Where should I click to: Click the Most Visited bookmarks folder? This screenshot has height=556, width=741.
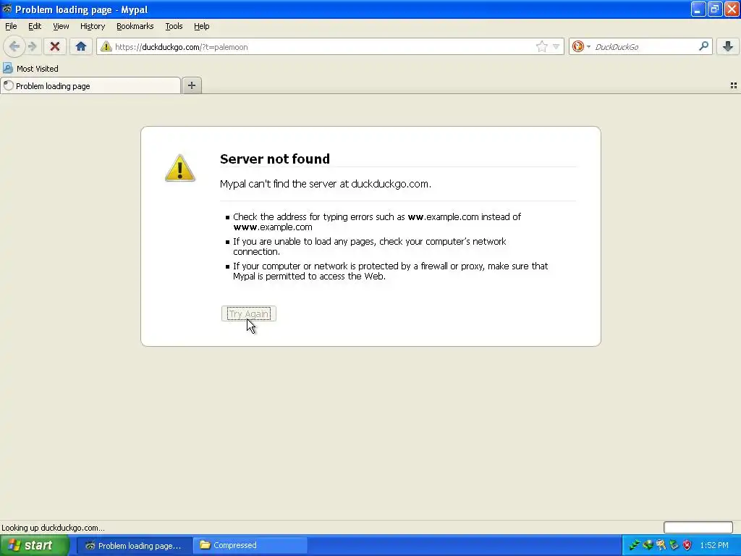point(30,69)
